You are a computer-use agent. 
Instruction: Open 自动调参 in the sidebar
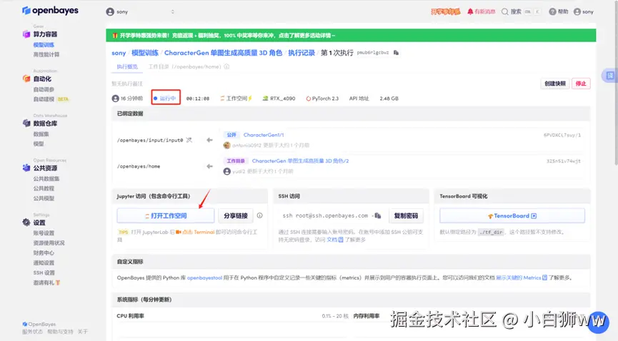(x=44, y=89)
